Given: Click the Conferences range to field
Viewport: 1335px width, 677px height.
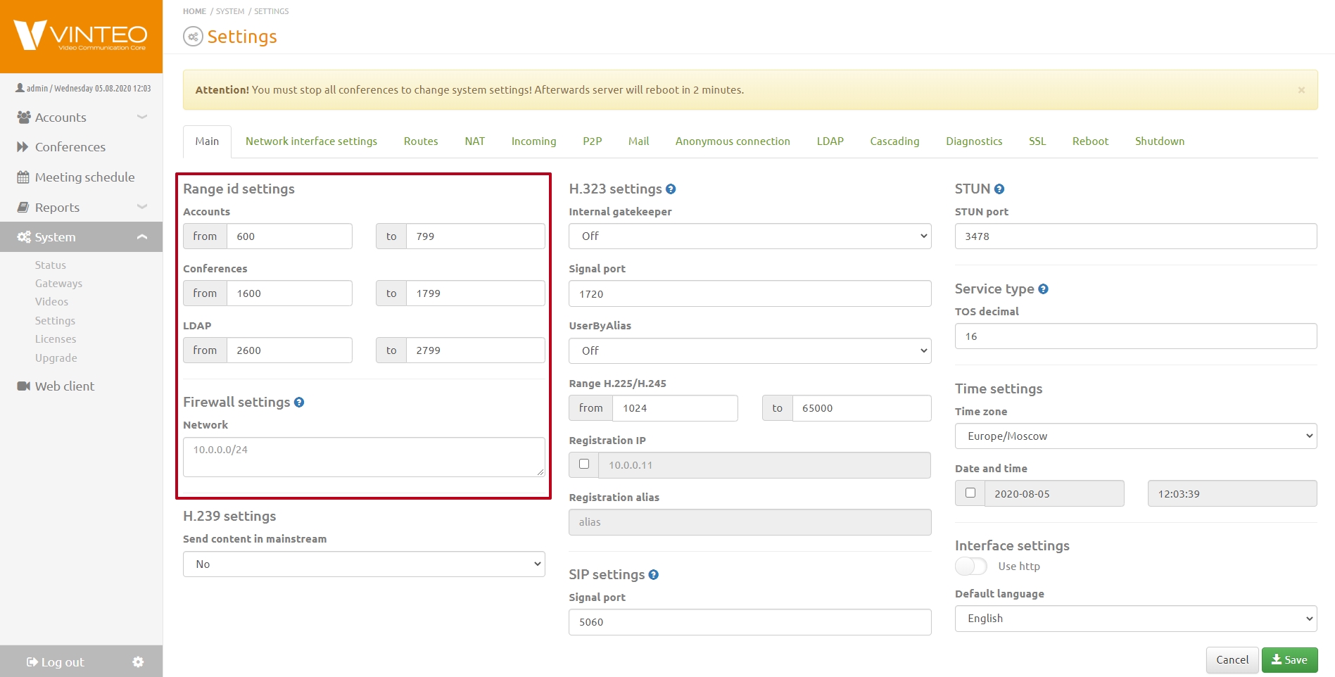Looking at the screenshot, I should click(475, 293).
